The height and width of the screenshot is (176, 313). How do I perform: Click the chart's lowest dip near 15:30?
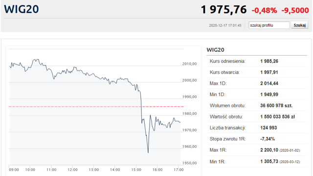[x=148, y=152]
